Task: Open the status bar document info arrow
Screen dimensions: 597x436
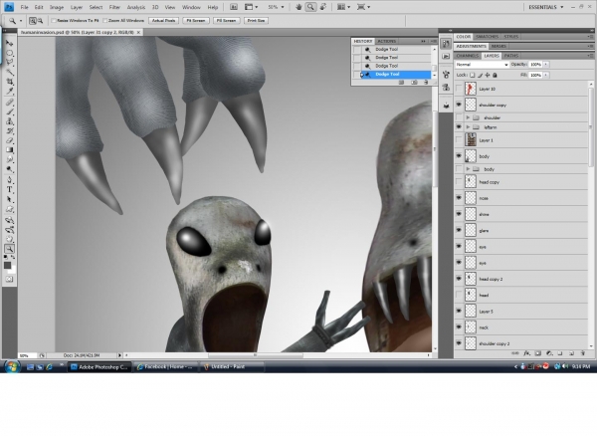Action: tap(119, 355)
